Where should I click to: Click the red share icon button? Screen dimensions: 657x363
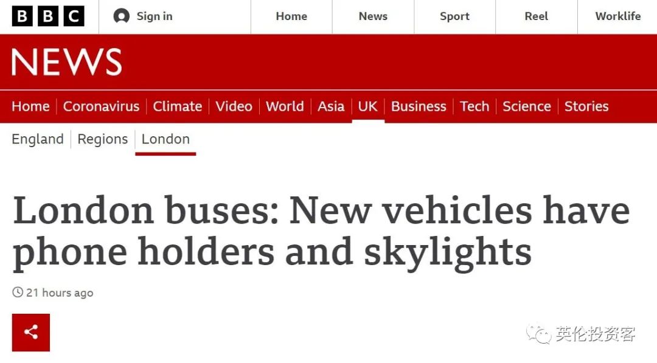tap(31, 333)
